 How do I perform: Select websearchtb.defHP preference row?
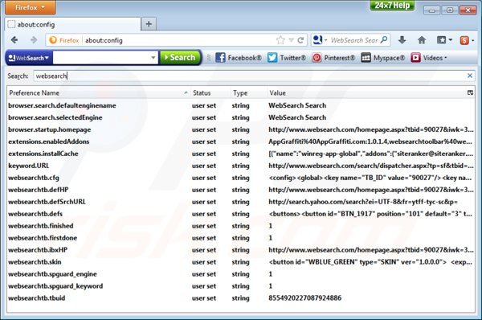pos(241,190)
